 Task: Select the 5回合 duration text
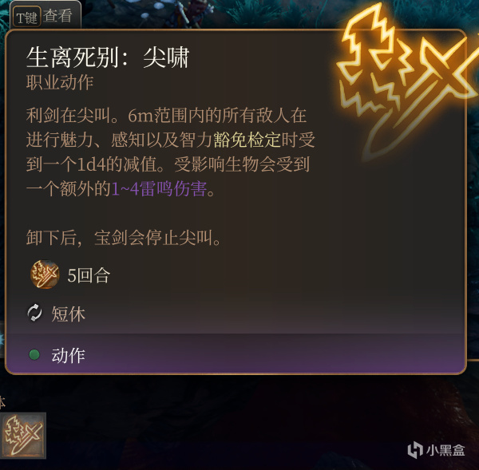tap(89, 275)
